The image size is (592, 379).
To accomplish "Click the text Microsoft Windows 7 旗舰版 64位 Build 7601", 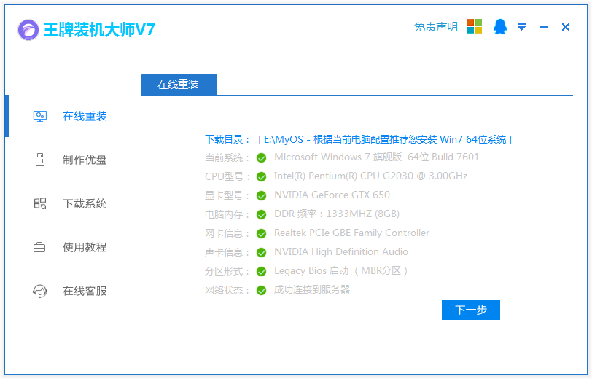I will [376, 157].
